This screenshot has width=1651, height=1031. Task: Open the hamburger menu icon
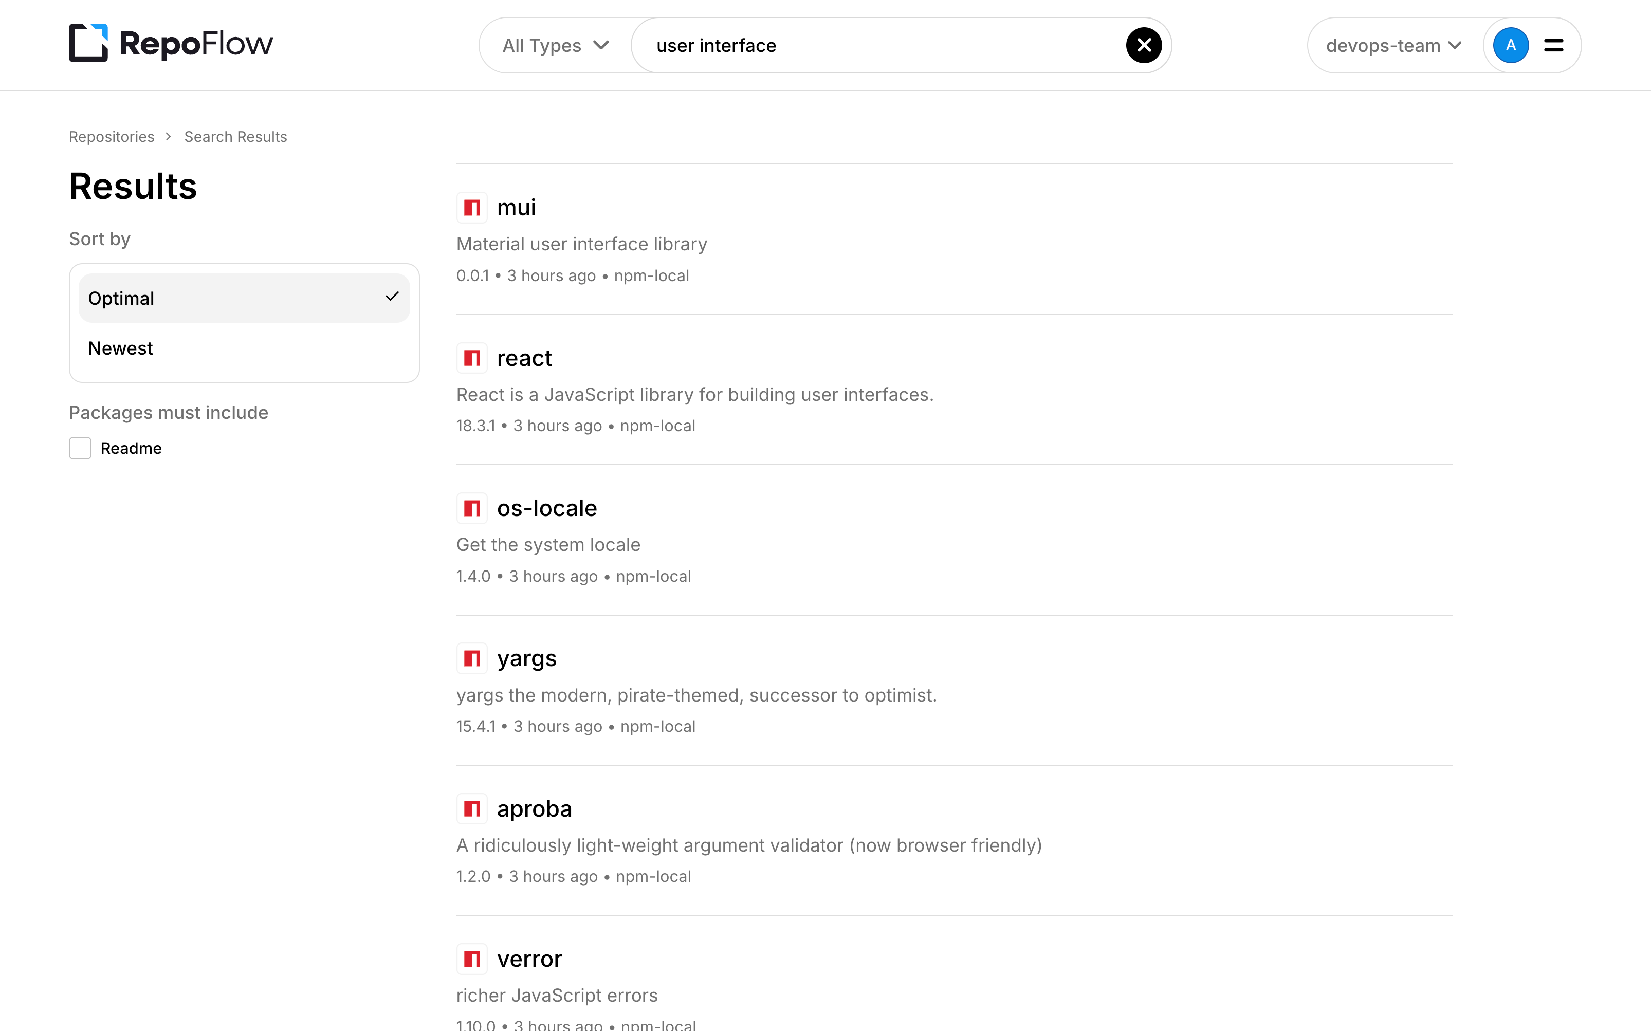tap(1553, 46)
